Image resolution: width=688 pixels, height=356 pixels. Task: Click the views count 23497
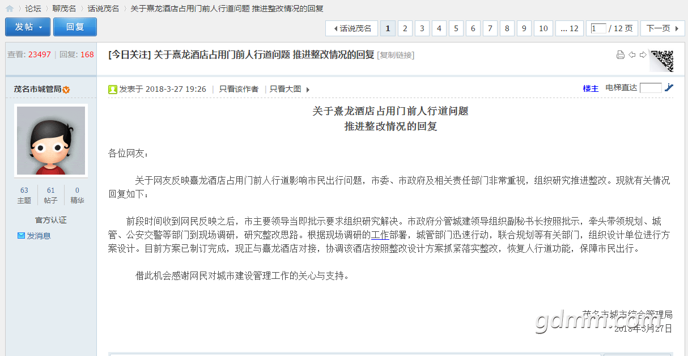click(x=40, y=54)
